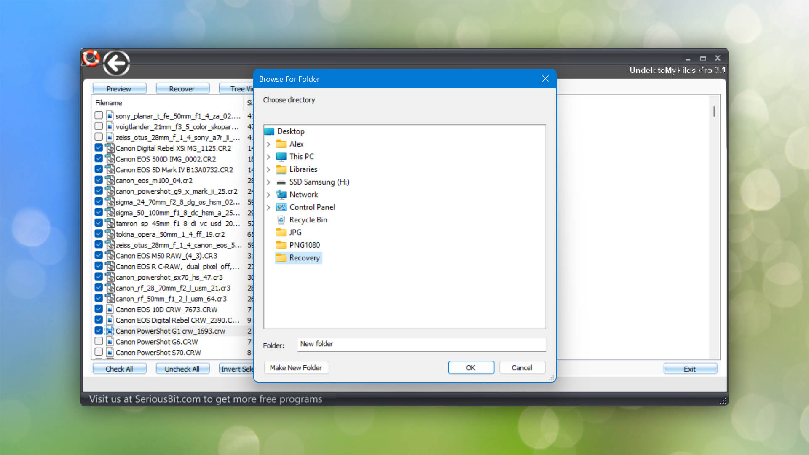Check the zeiss_otus_28mm sony_a7r checkbox
Viewport: 809px width, 455px height.
click(x=99, y=136)
